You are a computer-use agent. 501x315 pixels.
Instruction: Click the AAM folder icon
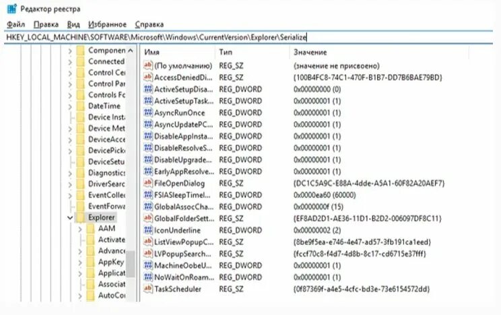(90, 229)
